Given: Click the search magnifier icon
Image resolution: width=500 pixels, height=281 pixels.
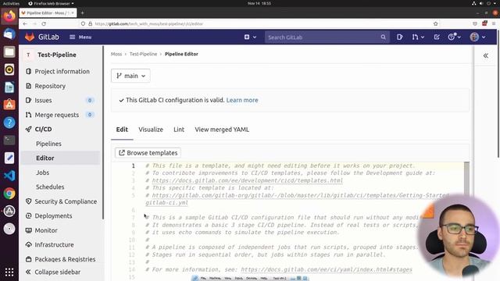Looking at the screenshot, I should (383, 37).
